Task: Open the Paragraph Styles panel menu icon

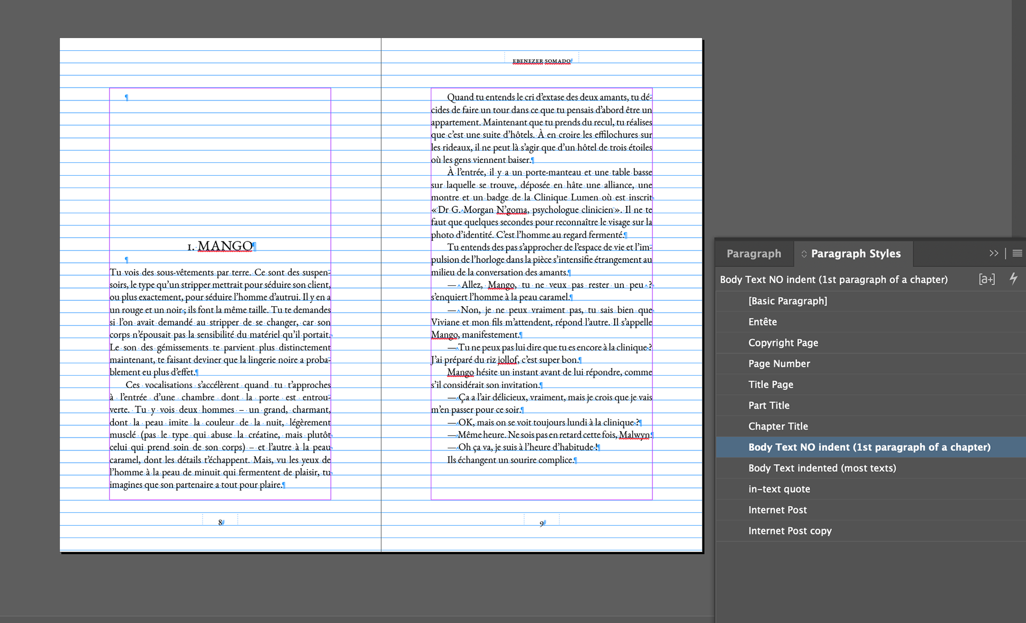Action: tap(1017, 253)
